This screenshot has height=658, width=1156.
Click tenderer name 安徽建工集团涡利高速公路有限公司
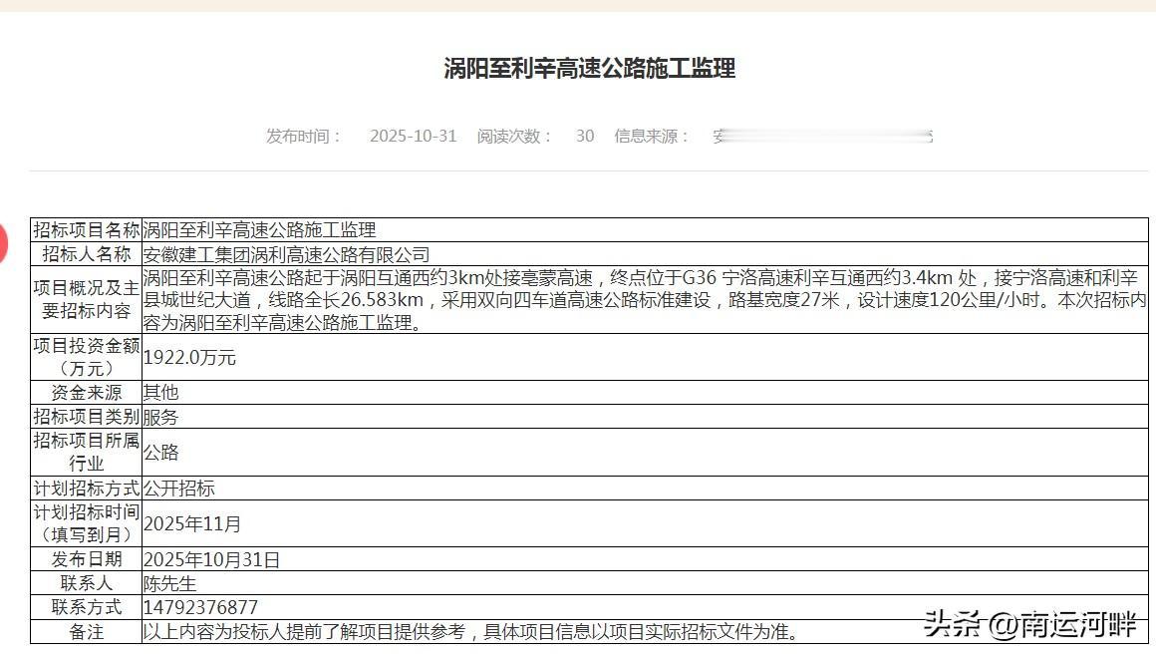click(286, 253)
